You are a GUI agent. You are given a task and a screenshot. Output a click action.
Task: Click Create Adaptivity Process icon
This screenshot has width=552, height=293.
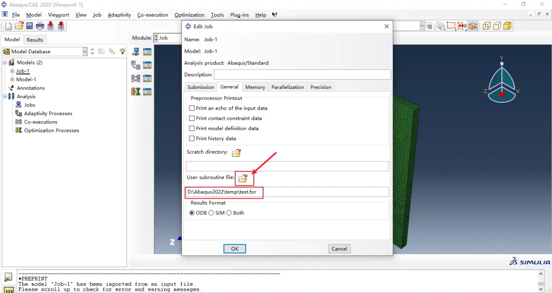pos(136,65)
